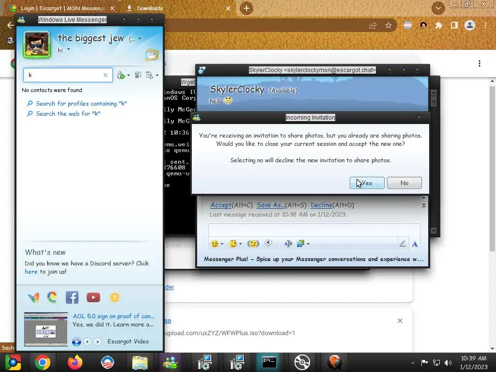Image resolution: width=496 pixels, height=372 pixels.
Task: Show hidden system tray icons arrow
Action: tap(413, 363)
